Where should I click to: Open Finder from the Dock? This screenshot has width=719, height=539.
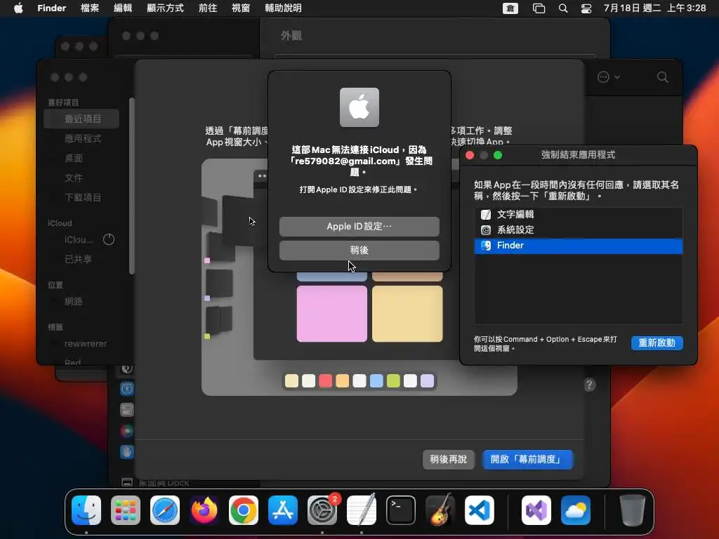pyautogui.click(x=86, y=510)
